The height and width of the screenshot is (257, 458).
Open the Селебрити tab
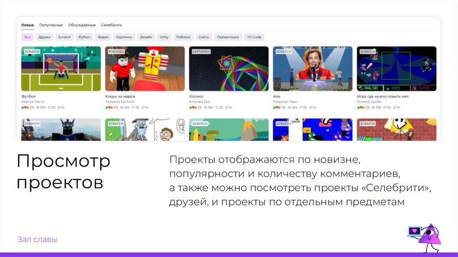[x=111, y=25]
